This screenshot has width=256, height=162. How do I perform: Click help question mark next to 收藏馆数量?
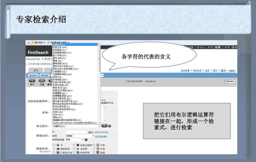click(x=86, y=140)
